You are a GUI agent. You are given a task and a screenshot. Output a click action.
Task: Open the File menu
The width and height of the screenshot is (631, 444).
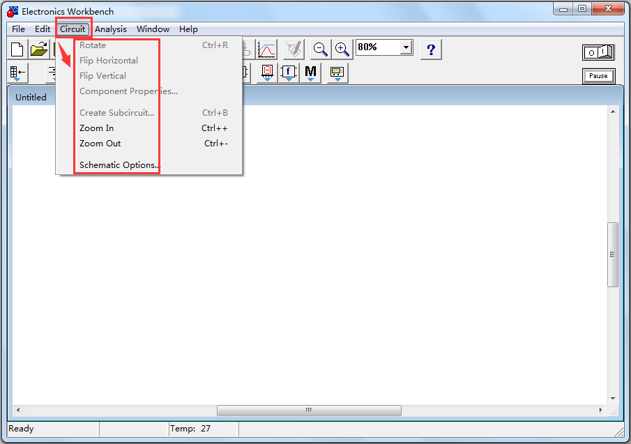18,29
